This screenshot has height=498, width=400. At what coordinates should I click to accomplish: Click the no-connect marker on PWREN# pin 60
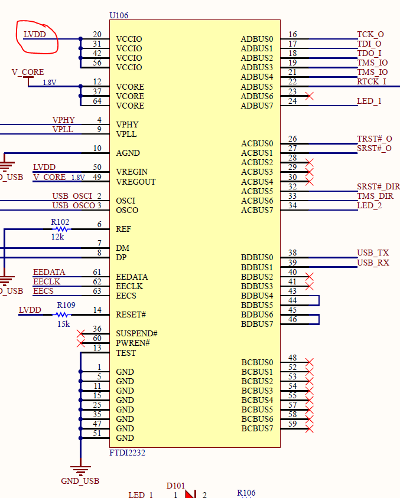81,343
